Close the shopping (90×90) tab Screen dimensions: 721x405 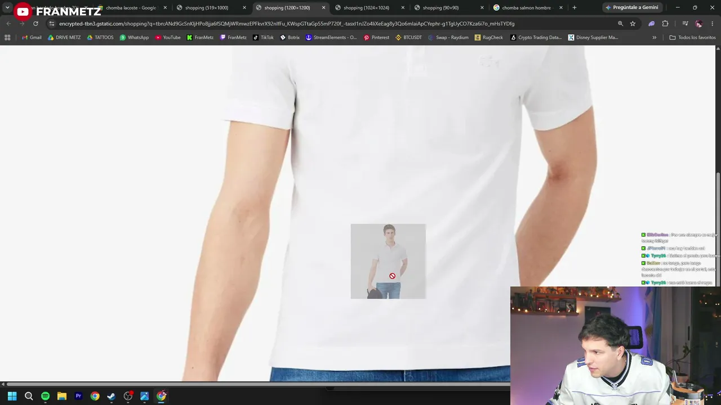pyautogui.click(x=482, y=8)
